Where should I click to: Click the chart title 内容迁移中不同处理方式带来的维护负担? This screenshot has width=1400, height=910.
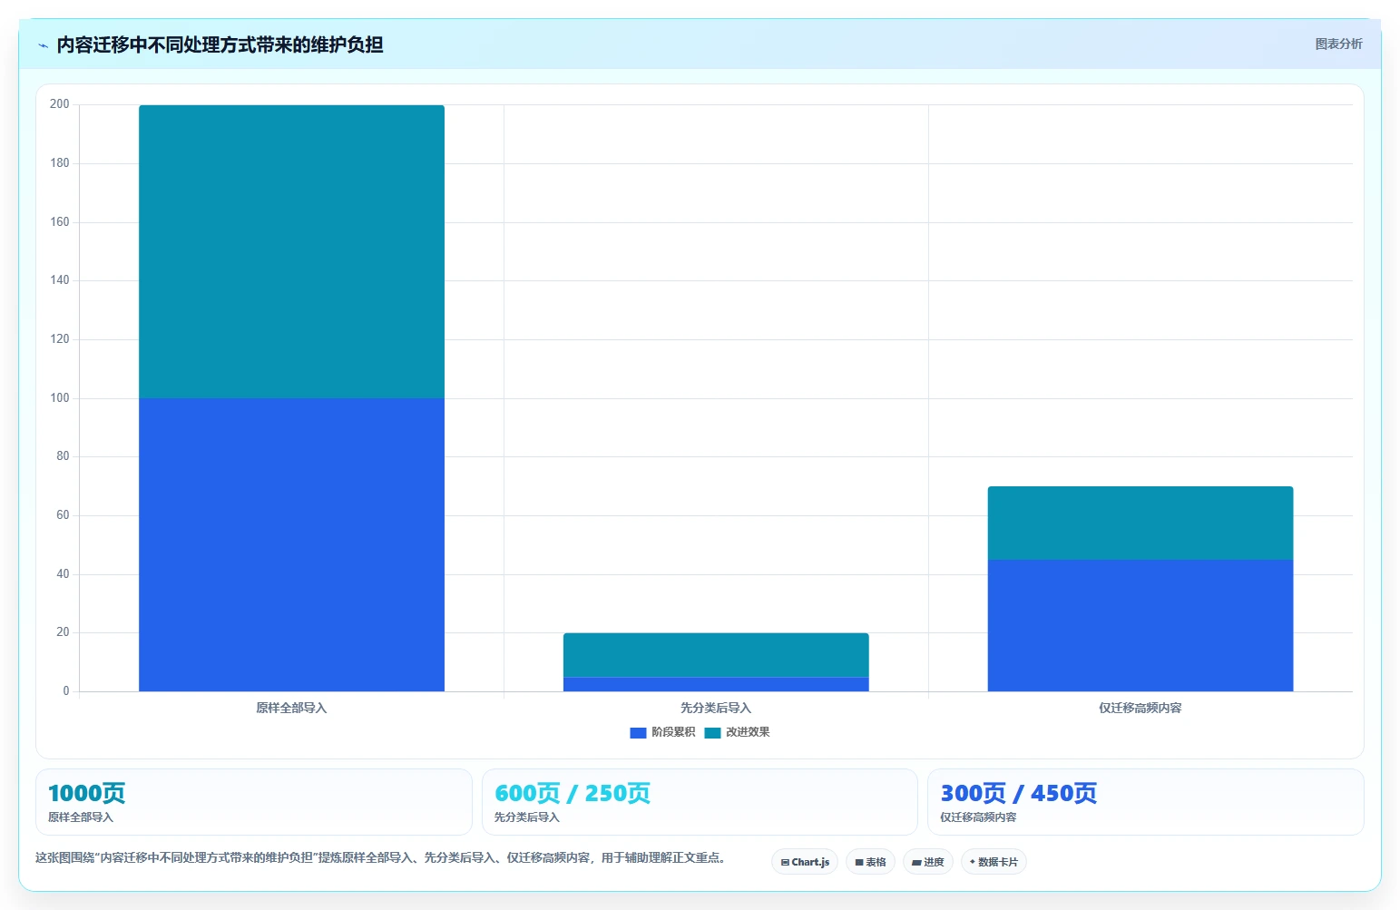click(x=220, y=44)
